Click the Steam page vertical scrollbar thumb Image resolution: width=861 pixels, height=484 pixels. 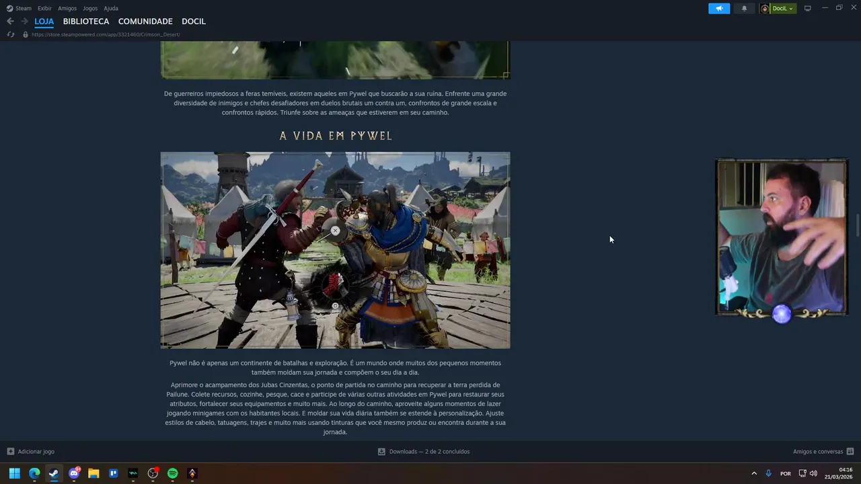click(x=858, y=225)
